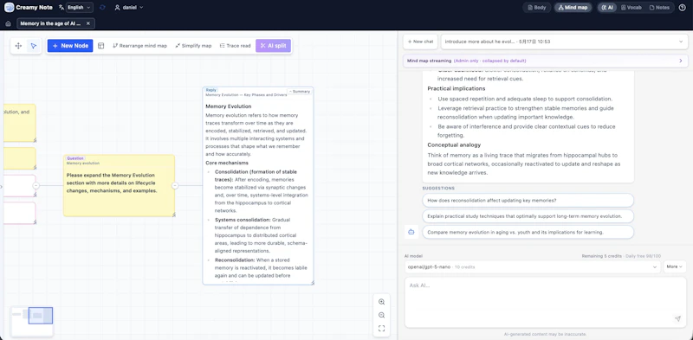Collapse branch left of Question node
693x340 pixels.
point(36,186)
